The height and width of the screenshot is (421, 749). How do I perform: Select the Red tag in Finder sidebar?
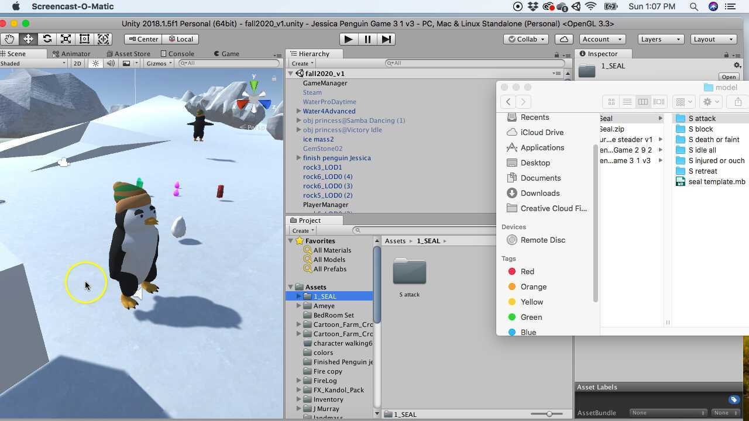point(526,271)
